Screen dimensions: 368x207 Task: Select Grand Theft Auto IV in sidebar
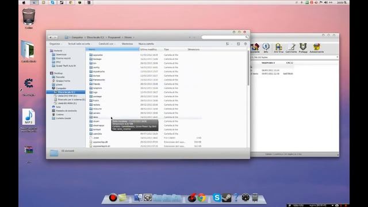point(66,66)
